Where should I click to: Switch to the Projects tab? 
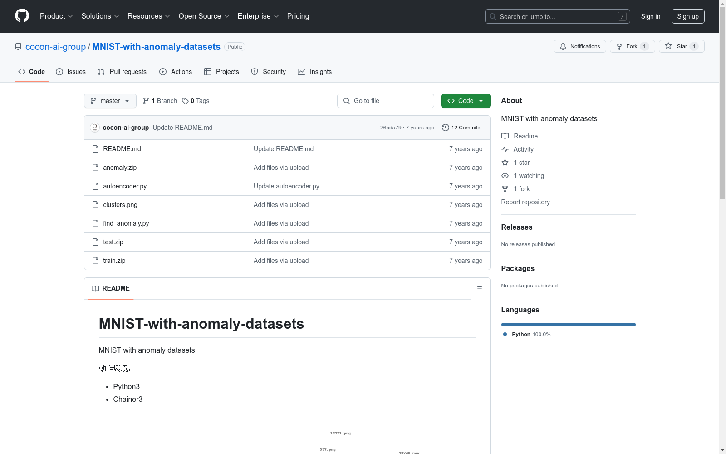[221, 72]
